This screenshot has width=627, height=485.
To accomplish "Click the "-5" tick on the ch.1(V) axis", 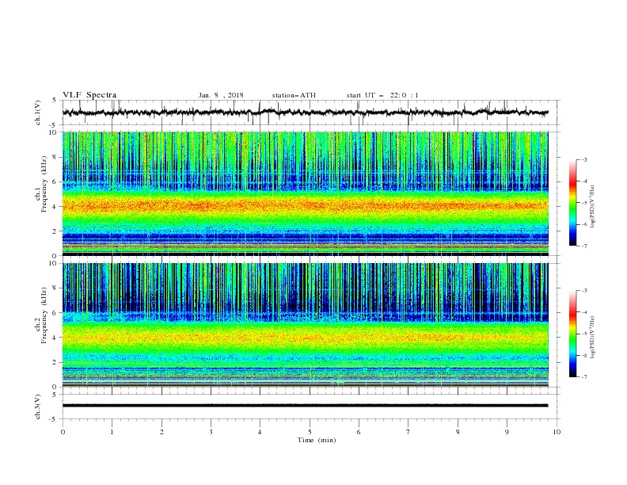I will 53,125.
